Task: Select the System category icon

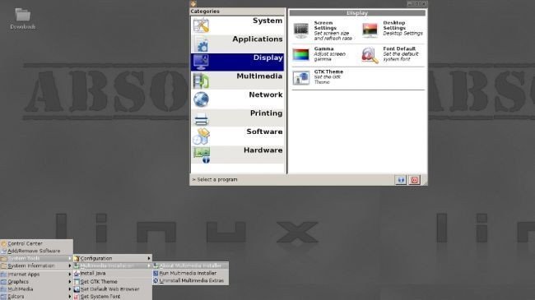Action: click(201, 25)
